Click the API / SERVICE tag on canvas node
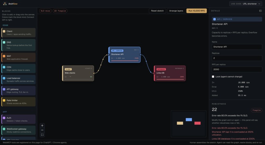The height and width of the screenshot is (145, 265). coord(117,51)
